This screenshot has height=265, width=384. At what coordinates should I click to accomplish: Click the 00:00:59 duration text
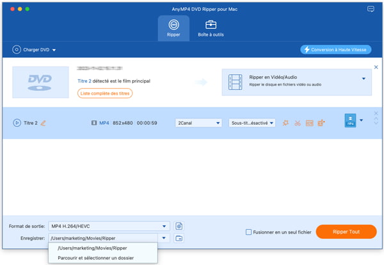pyautogui.click(x=147, y=123)
